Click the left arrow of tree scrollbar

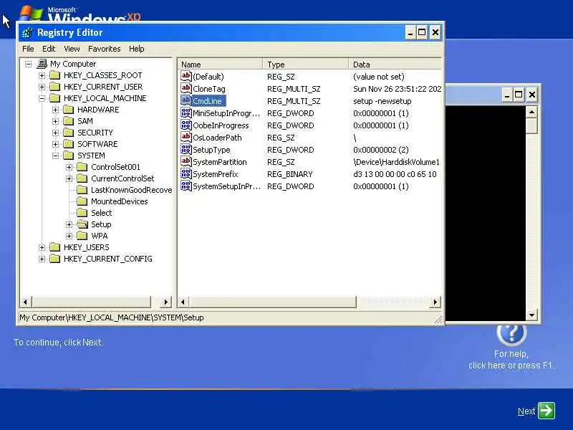point(25,302)
